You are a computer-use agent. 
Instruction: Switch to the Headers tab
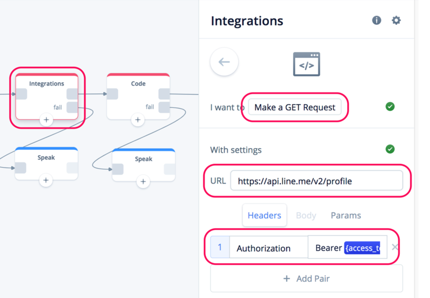[264, 215]
